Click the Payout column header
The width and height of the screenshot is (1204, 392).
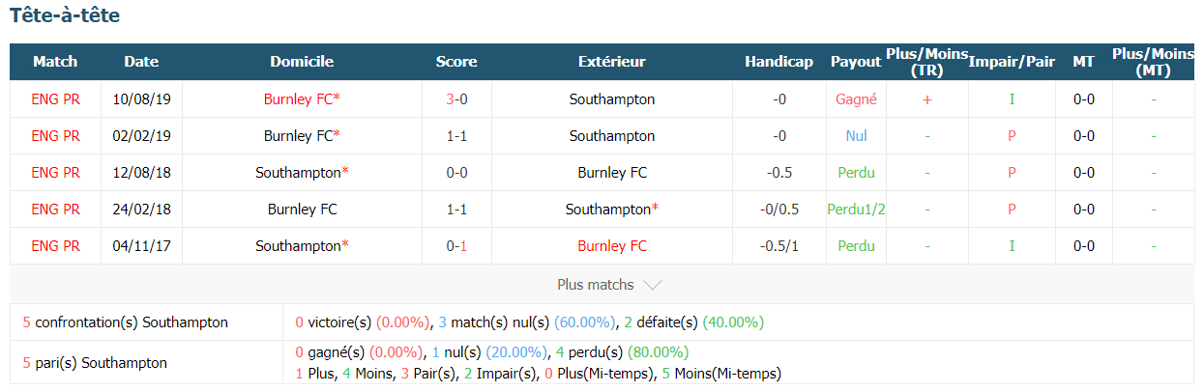(x=856, y=62)
